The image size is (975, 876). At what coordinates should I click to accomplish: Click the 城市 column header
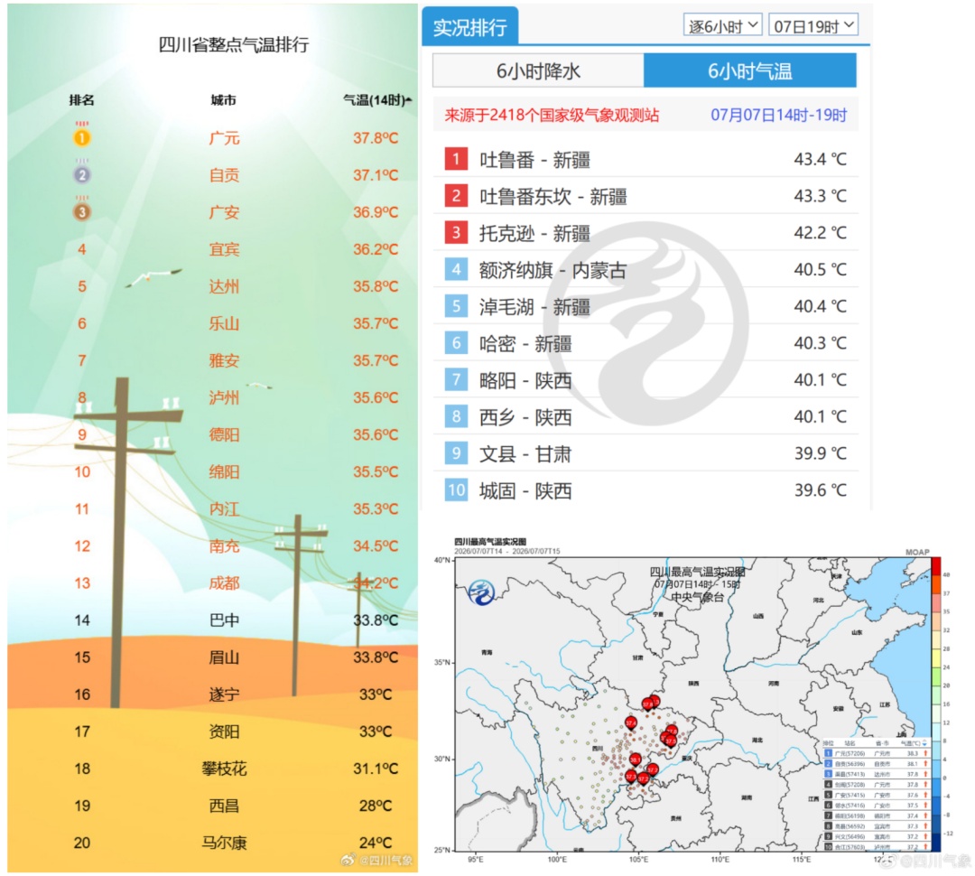223,100
